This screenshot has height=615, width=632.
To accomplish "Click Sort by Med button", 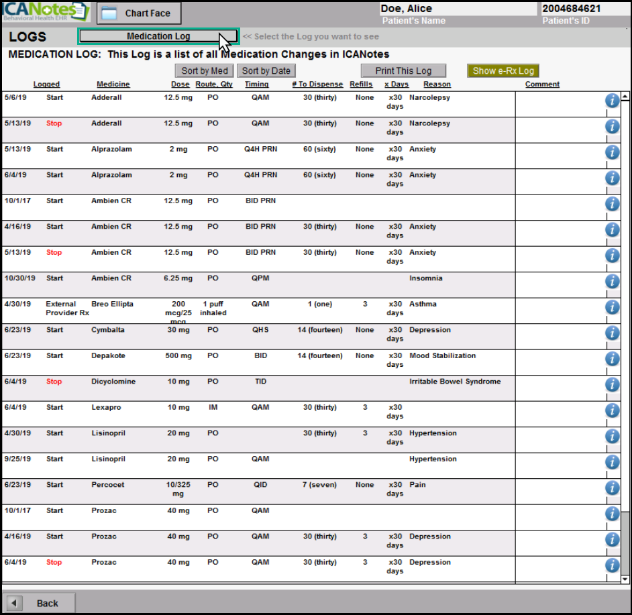I will [205, 70].
